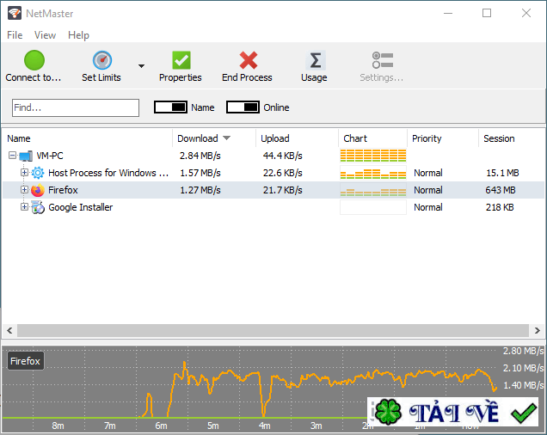Open Properties with green checkmark icon
This screenshot has width=547, height=435.
181,60
